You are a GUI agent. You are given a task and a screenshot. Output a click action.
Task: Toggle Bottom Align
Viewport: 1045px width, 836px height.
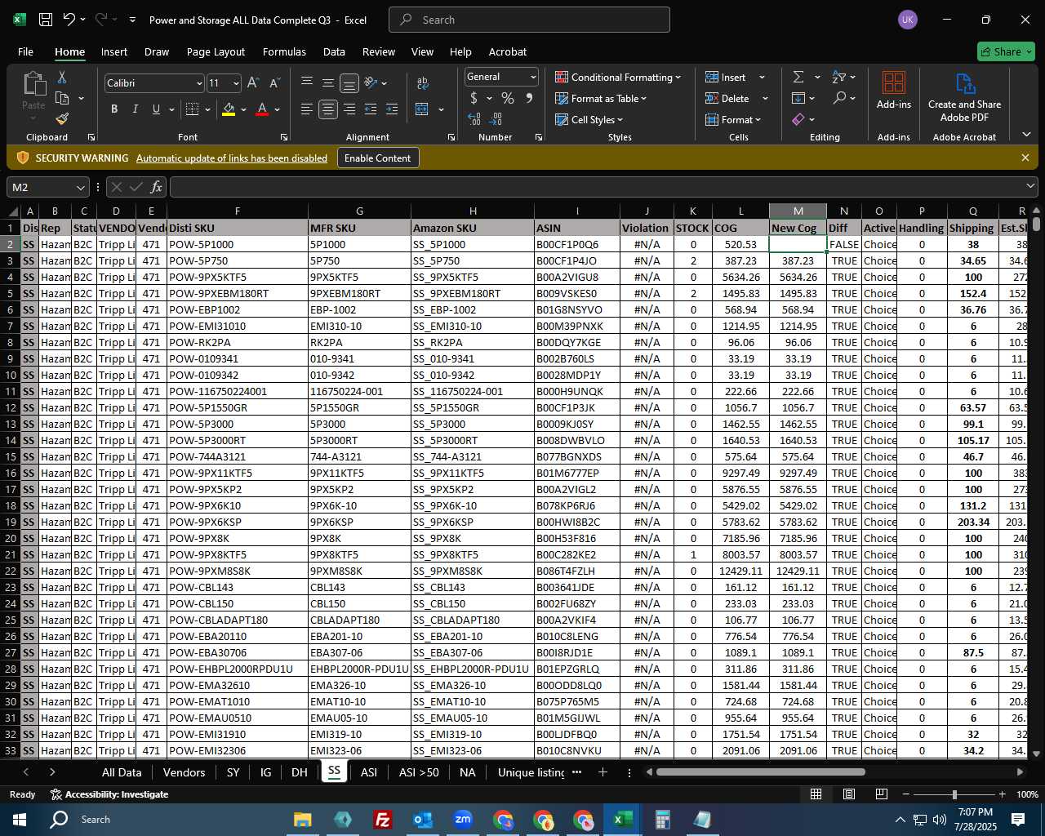349,83
